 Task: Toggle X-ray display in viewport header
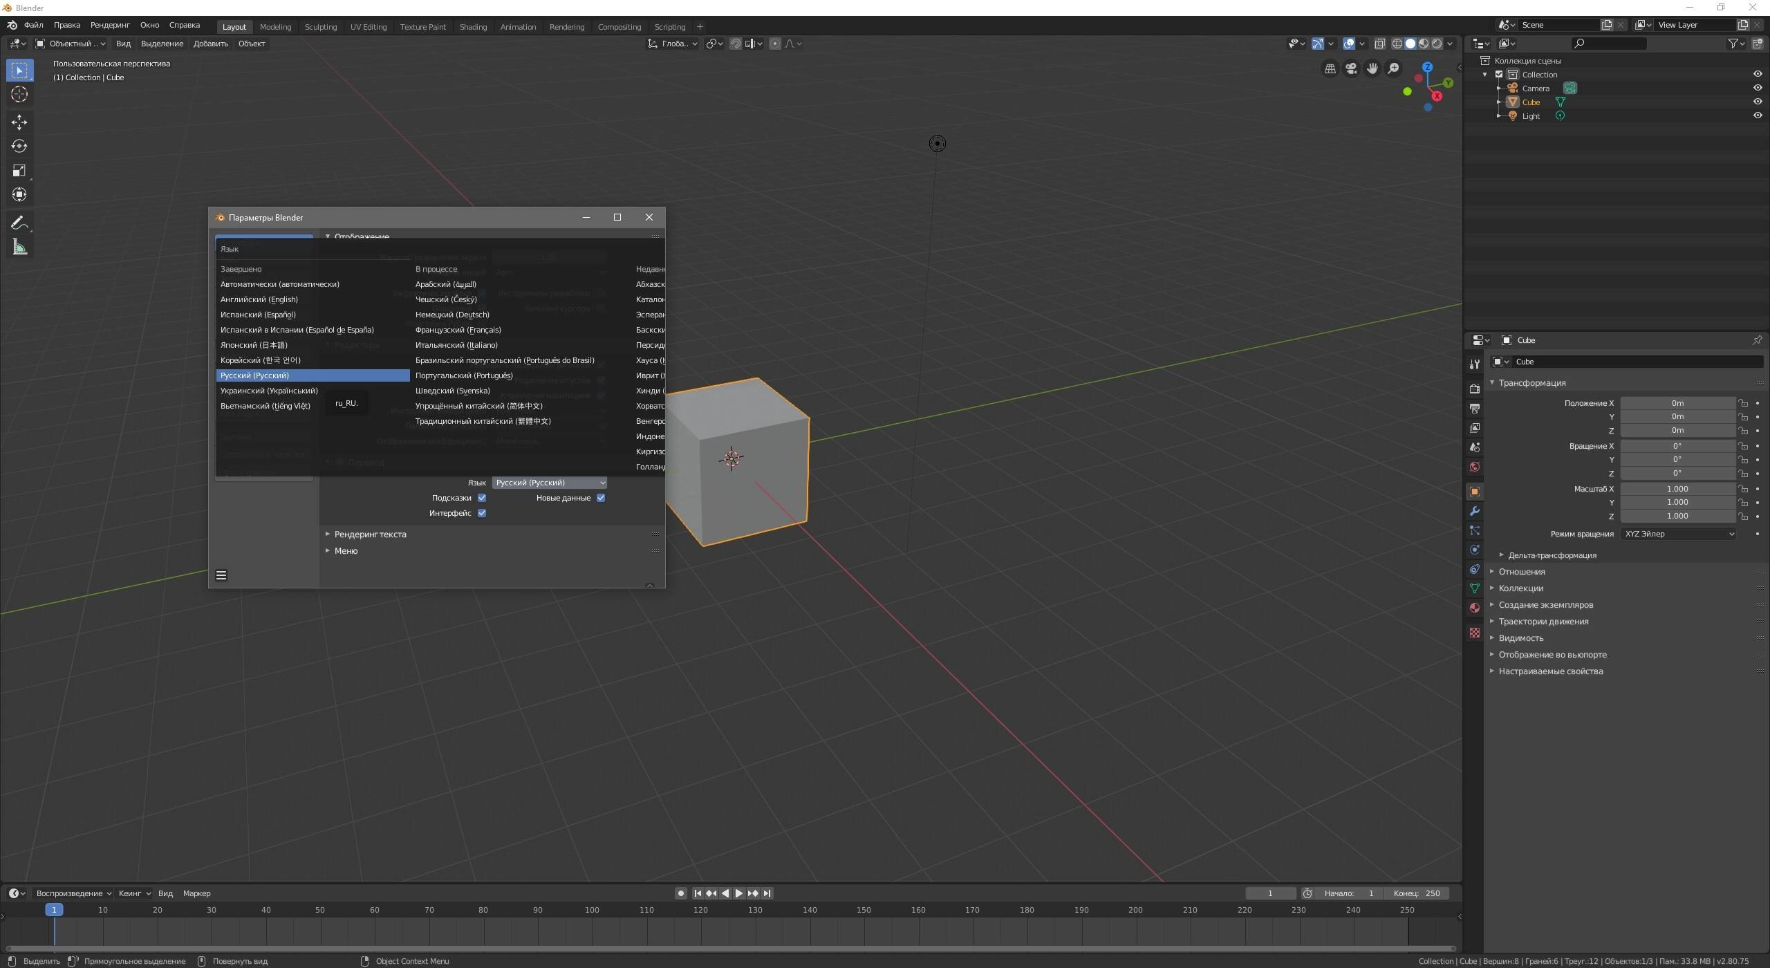pos(1379,44)
